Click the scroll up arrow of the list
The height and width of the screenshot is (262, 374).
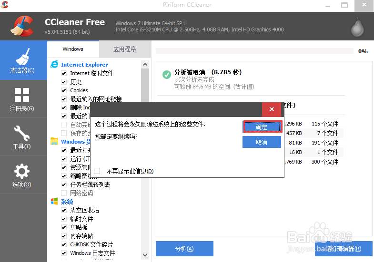click(145, 64)
